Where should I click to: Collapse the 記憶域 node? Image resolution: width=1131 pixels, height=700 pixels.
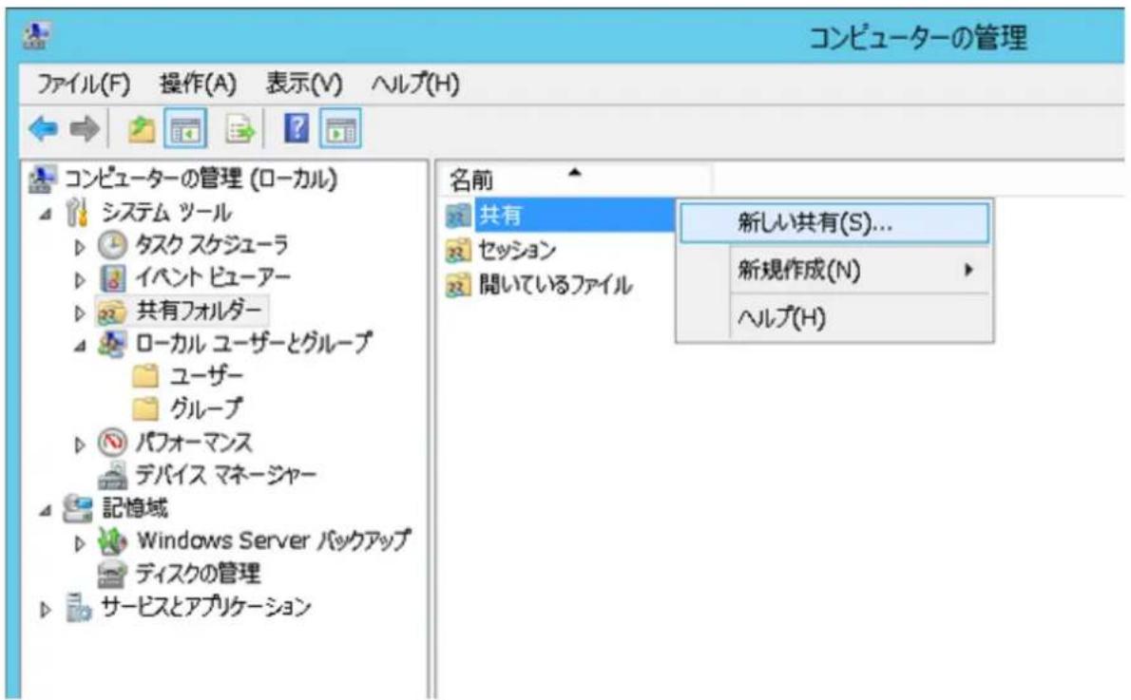click(47, 510)
